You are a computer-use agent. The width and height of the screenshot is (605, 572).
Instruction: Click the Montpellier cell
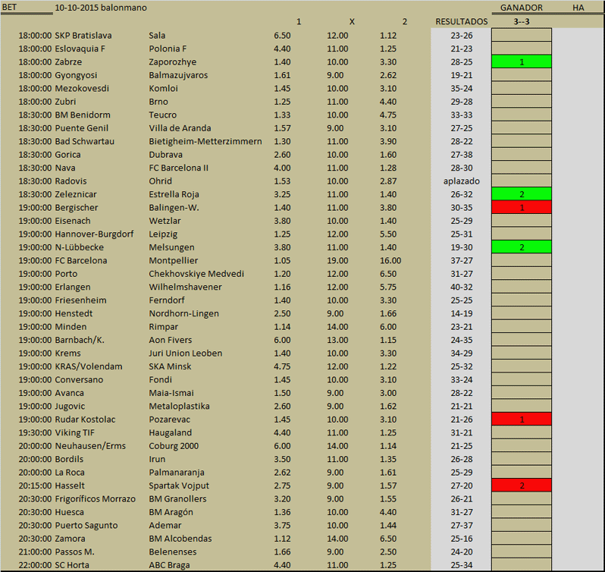point(174,260)
